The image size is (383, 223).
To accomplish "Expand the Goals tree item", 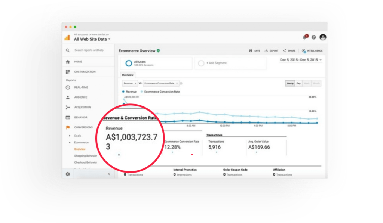I will pos(70,136).
